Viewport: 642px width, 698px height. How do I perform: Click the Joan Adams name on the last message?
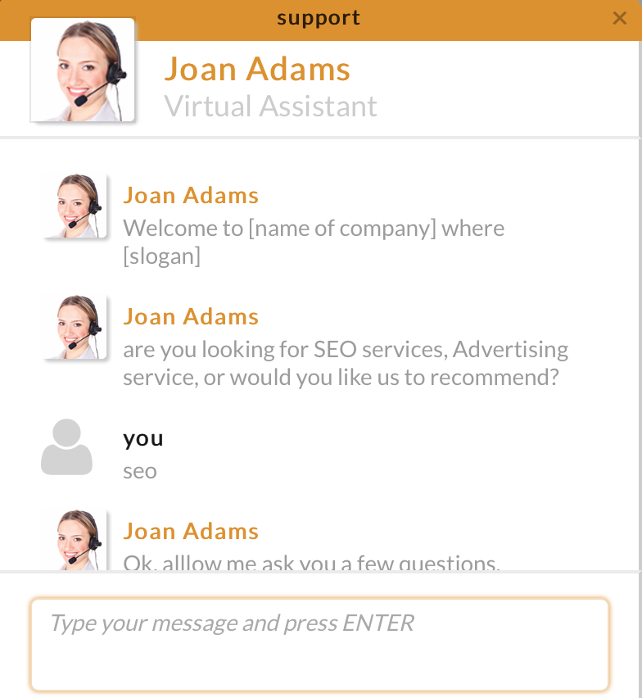(191, 531)
